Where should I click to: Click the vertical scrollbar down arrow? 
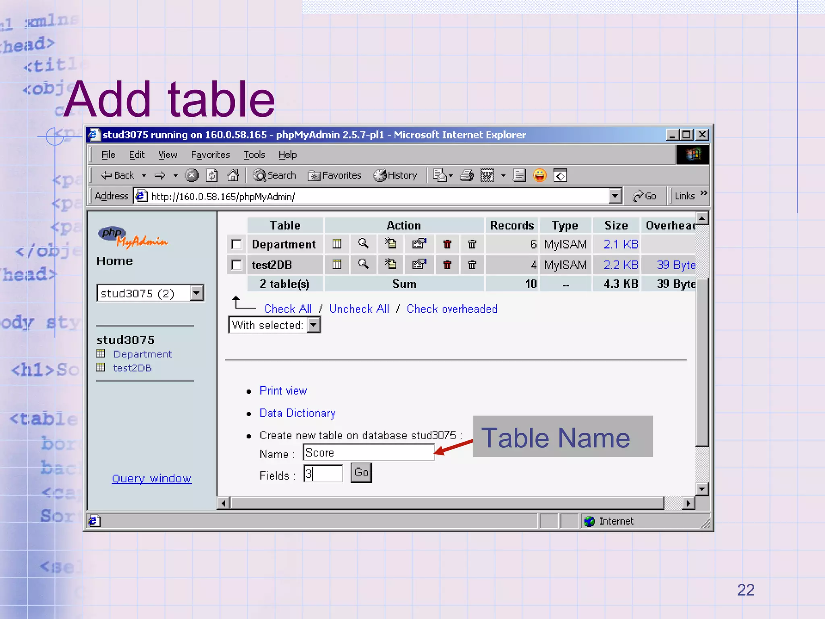coord(702,489)
